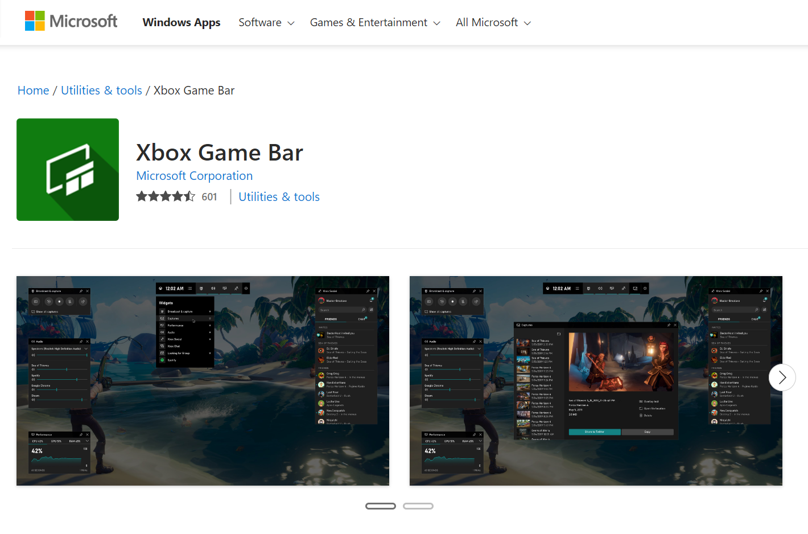Select Performance in the Widgets menu
The image size is (808, 534).
click(x=177, y=326)
